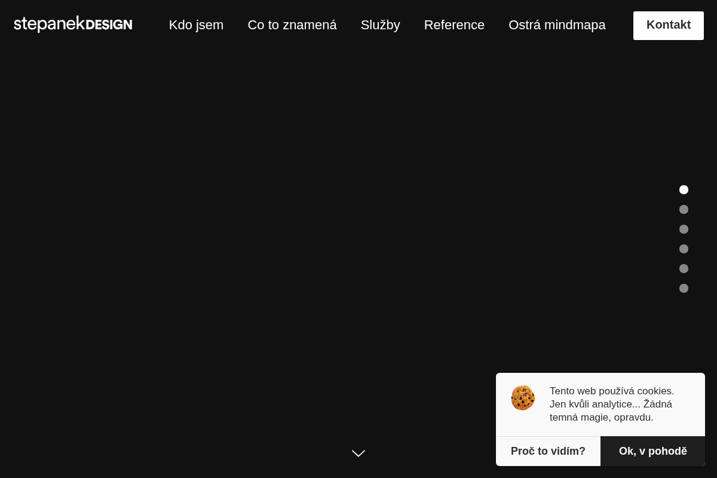
Task: Go to the fifth section dot
Action: [x=684, y=269]
